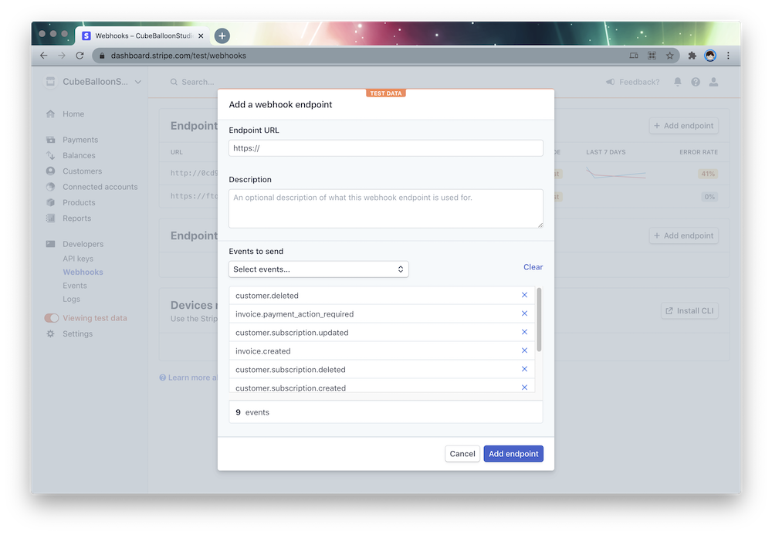Toggle Viewing test data switch
The image size is (772, 535).
pos(52,318)
